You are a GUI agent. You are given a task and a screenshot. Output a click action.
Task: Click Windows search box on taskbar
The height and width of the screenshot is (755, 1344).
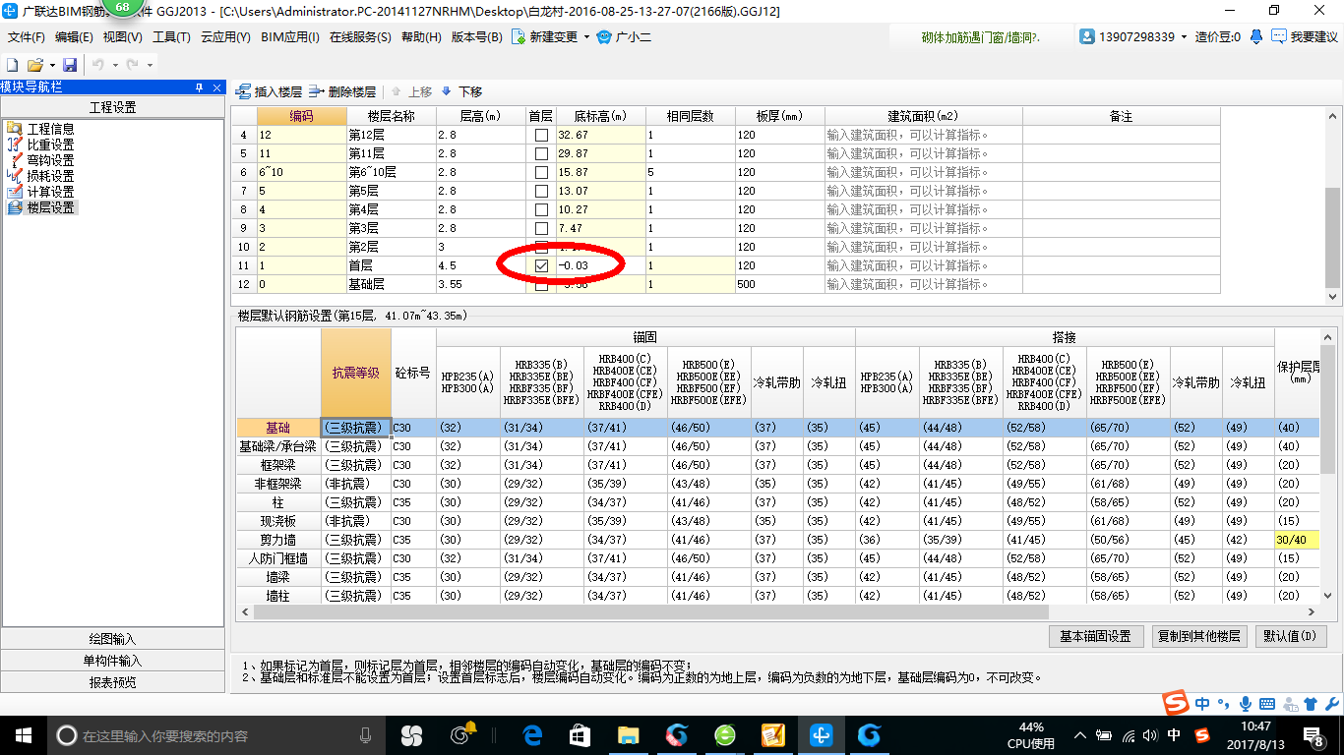[217, 735]
